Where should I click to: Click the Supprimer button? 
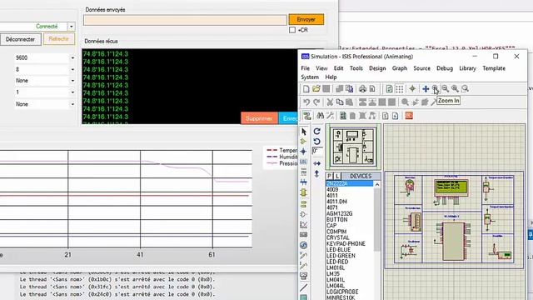[x=259, y=118]
